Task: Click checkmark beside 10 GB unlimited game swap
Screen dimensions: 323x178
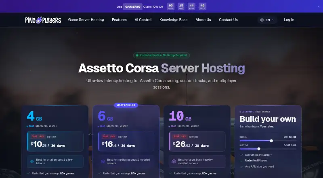Action: (170, 174)
